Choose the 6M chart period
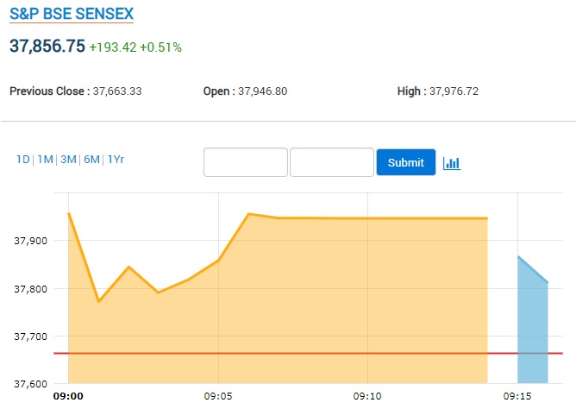576x409 pixels. [91, 160]
